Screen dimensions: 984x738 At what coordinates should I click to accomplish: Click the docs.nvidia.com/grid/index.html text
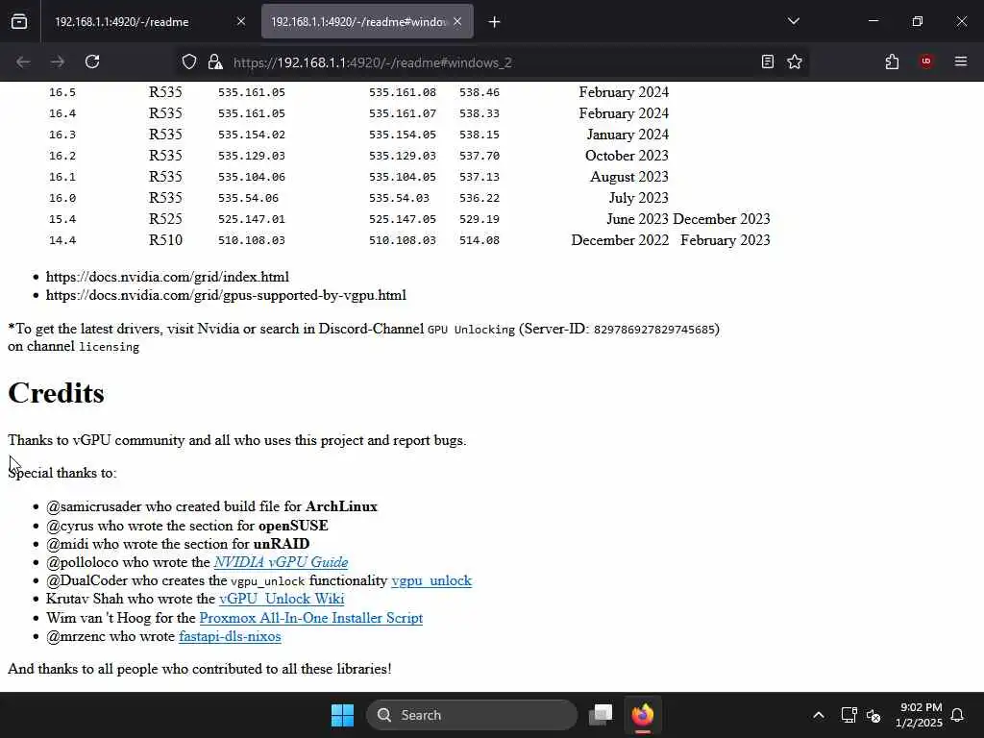(x=167, y=277)
